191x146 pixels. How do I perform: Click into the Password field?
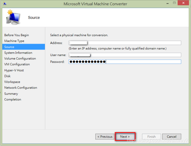pos(125,62)
